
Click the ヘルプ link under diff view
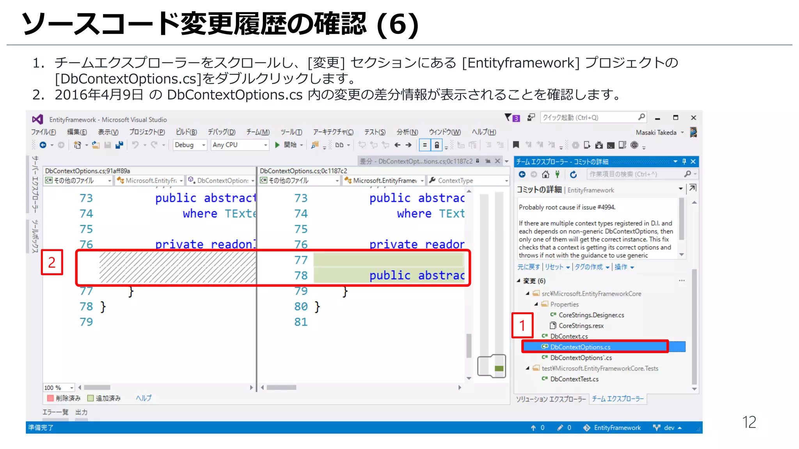pos(144,398)
